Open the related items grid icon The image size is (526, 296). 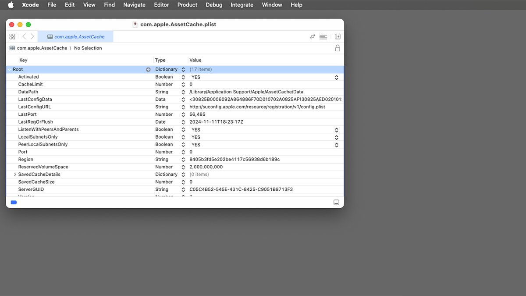click(x=12, y=36)
